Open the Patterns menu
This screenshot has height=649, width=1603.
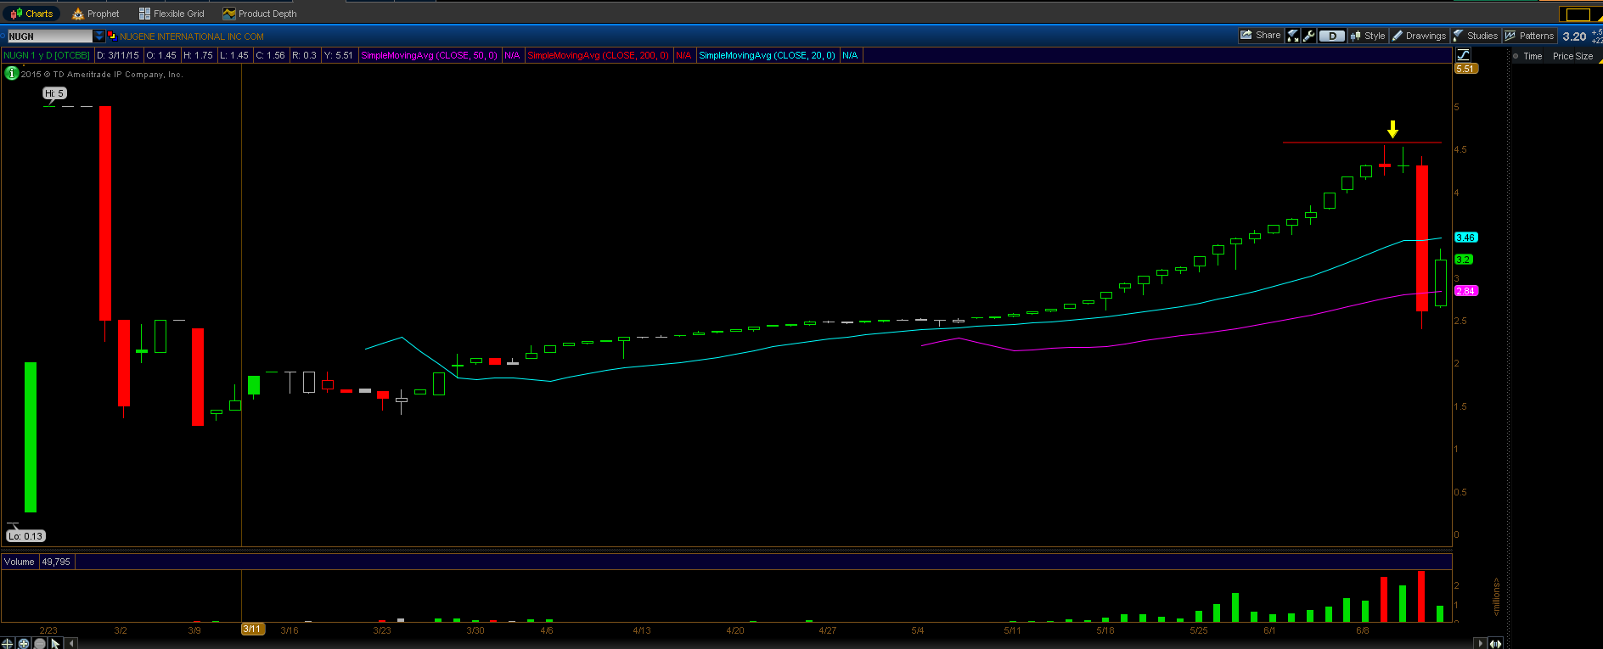tap(1529, 36)
